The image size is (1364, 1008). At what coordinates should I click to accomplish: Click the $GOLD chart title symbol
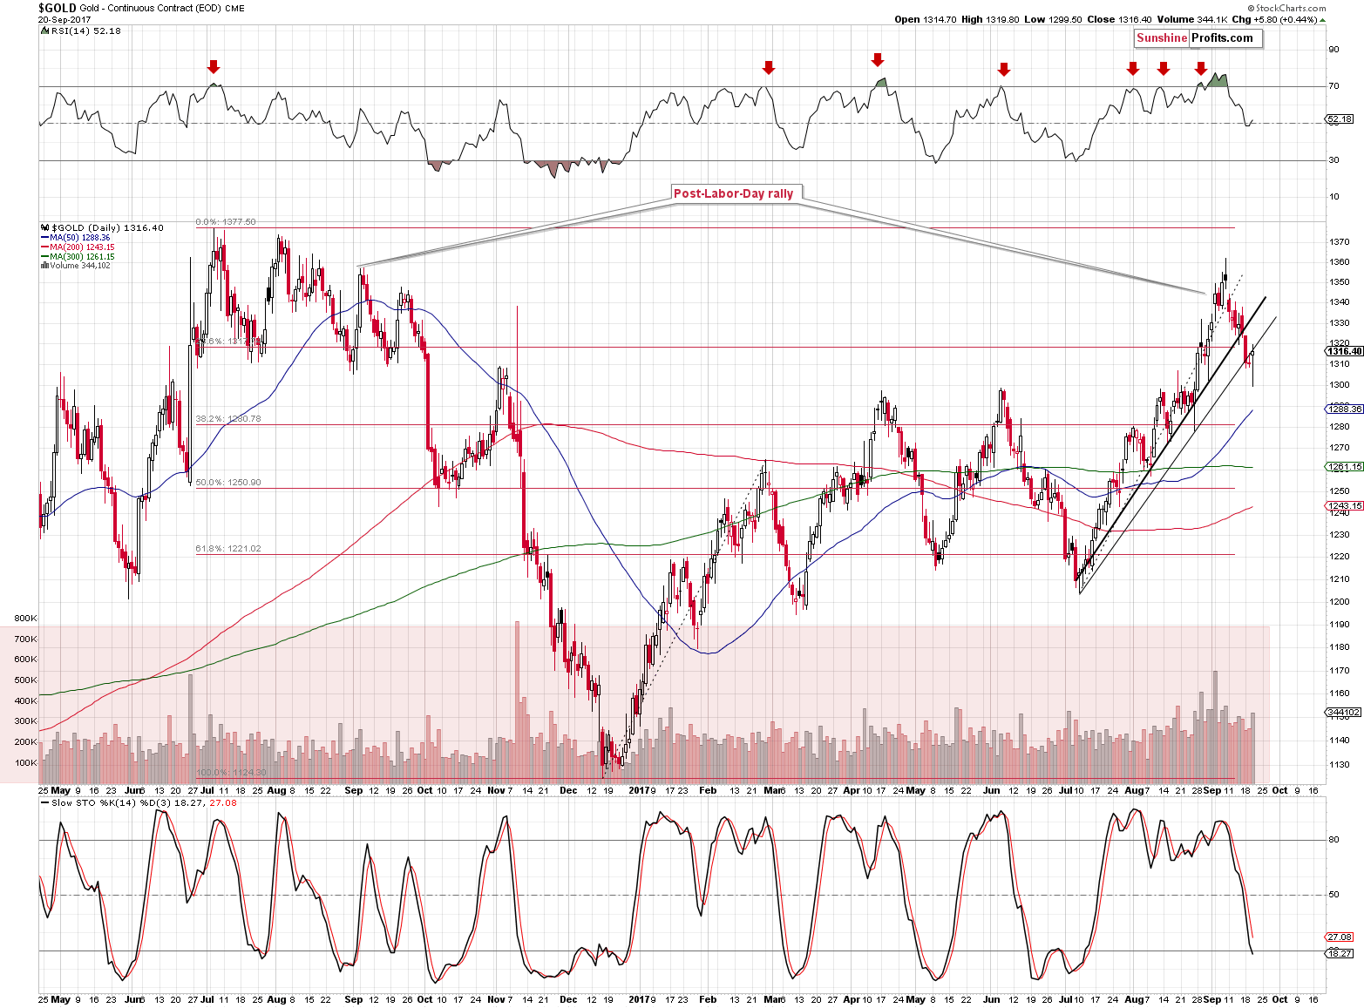coord(57,8)
